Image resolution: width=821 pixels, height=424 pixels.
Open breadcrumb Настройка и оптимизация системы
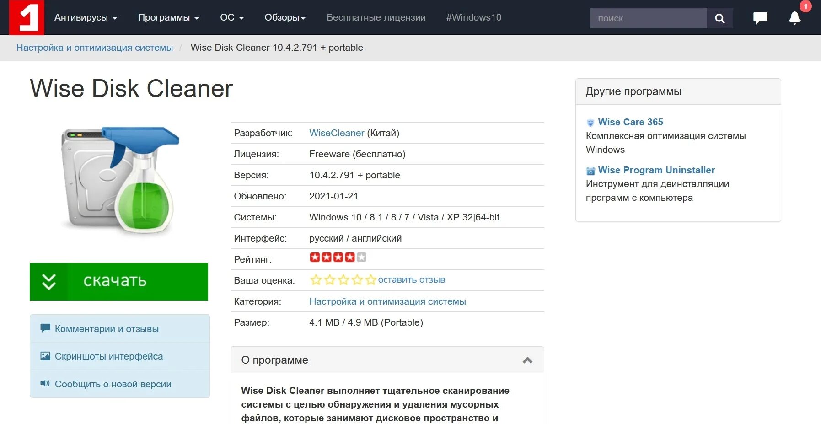95,48
